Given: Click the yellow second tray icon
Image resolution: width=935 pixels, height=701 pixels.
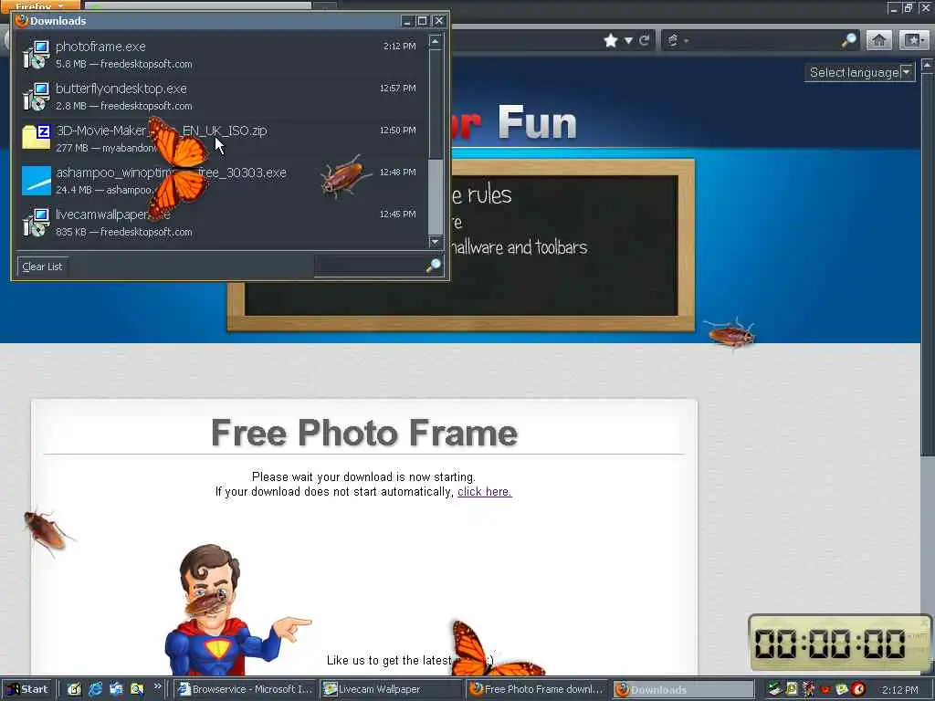Looking at the screenshot, I should (792, 690).
